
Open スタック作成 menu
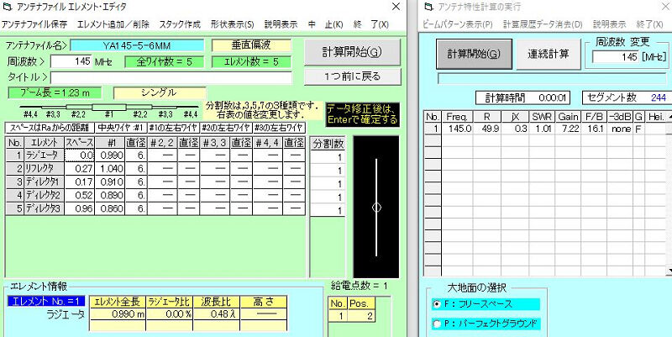(x=180, y=24)
